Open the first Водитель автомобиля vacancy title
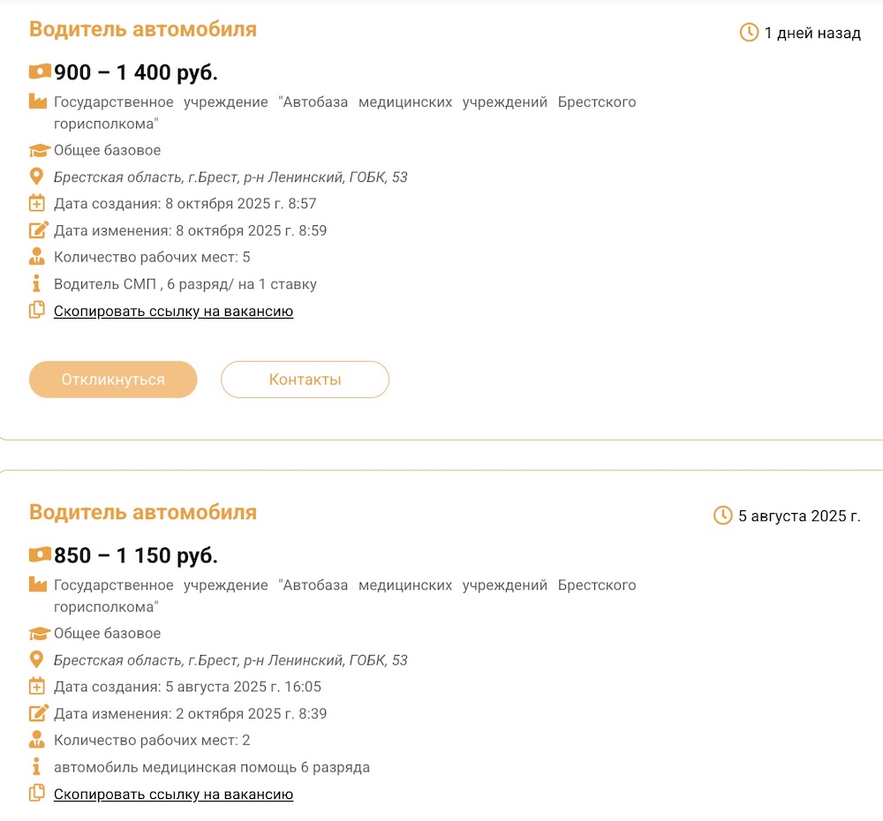 [143, 29]
